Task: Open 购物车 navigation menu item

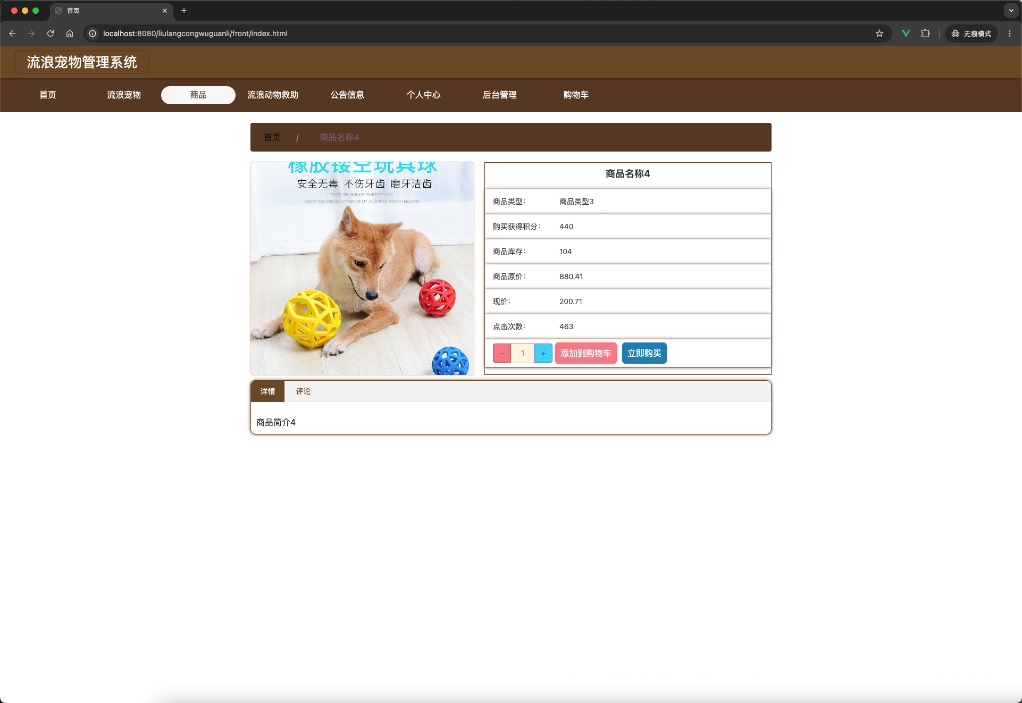Action: click(x=576, y=95)
